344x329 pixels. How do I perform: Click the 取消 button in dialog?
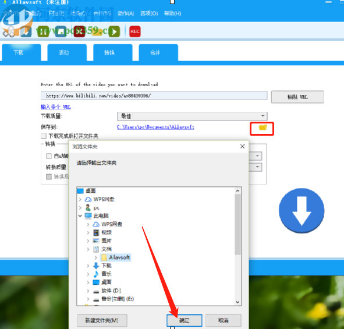(x=224, y=321)
